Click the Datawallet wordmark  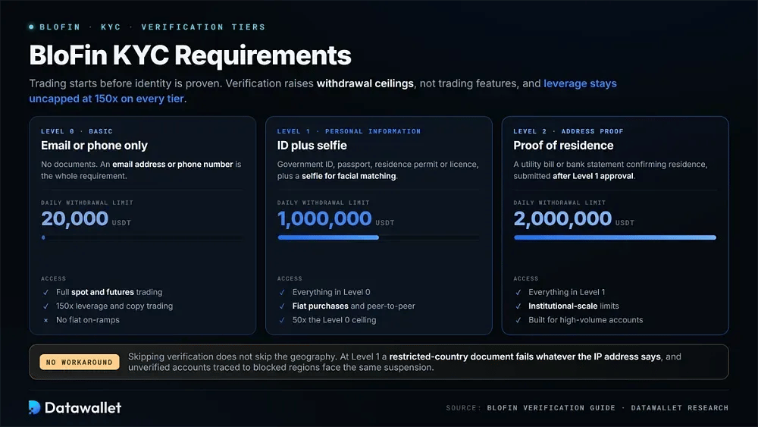83,407
